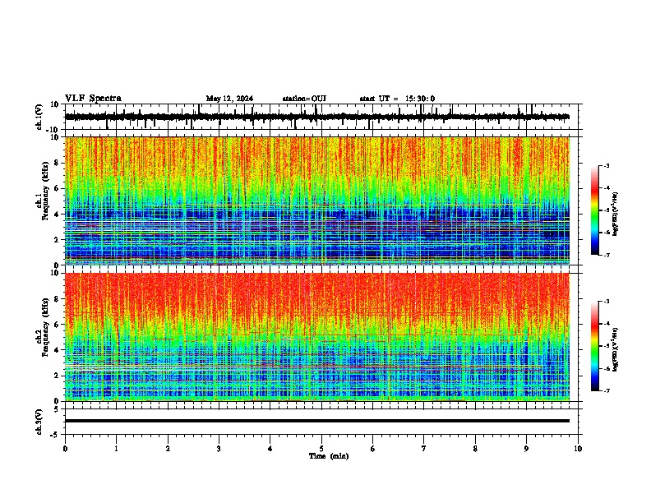The height and width of the screenshot is (503, 651).
Task: Click the "station=OUI" header label
Action: click(x=304, y=99)
